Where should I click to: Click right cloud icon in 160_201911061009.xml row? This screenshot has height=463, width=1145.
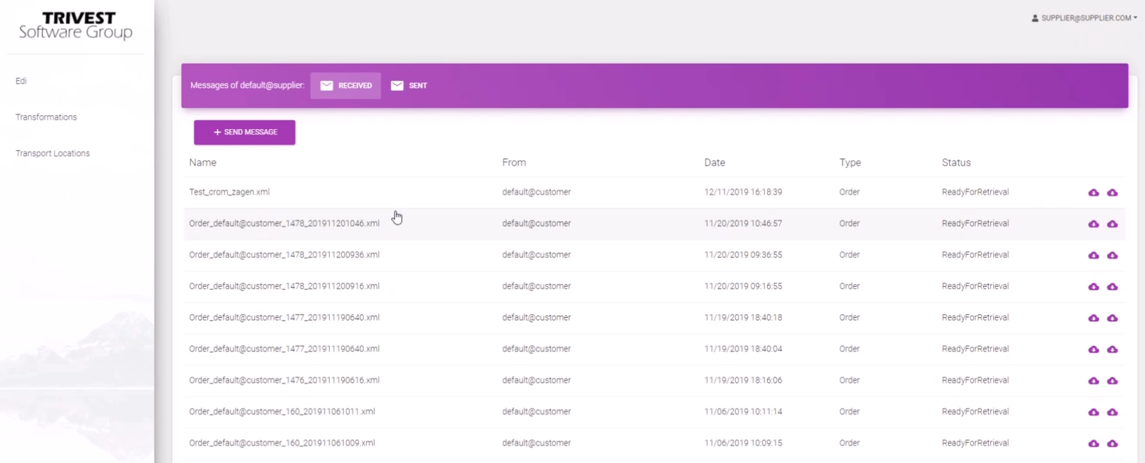pyautogui.click(x=1112, y=443)
